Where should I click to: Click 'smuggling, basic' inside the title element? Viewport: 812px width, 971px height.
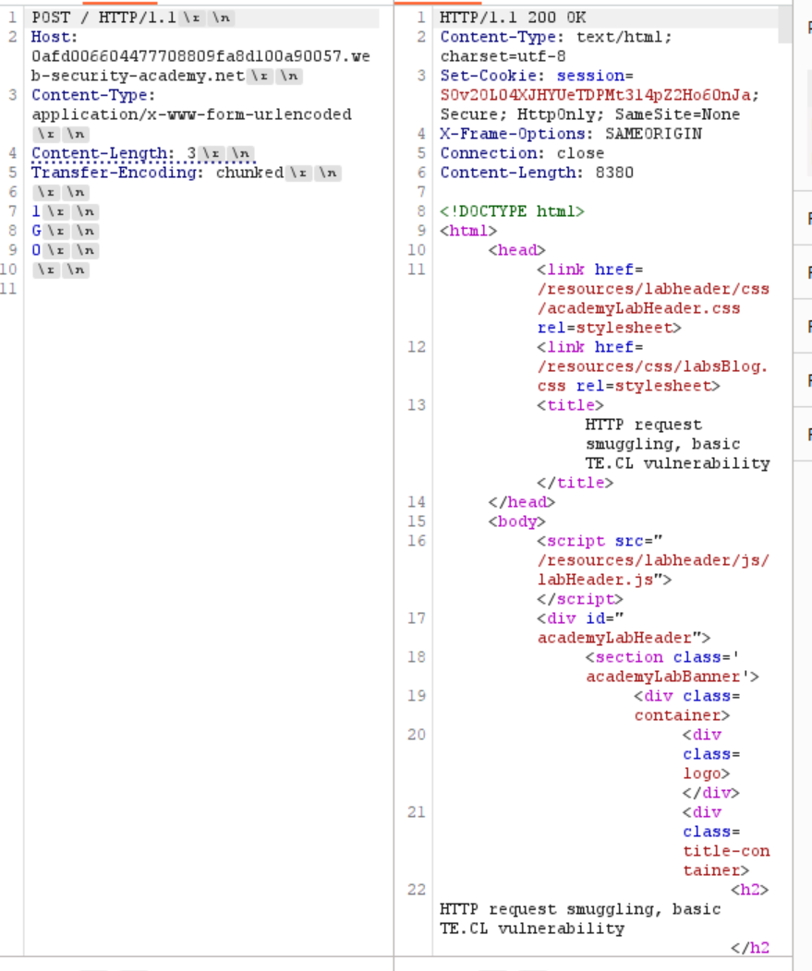point(662,444)
